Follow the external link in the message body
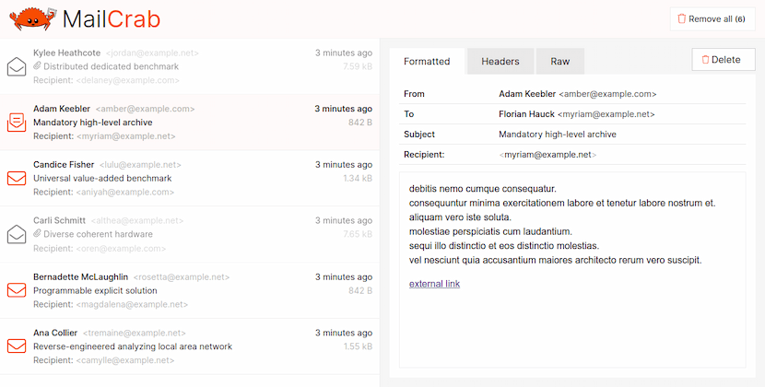This screenshot has height=387, width=765. click(x=434, y=284)
